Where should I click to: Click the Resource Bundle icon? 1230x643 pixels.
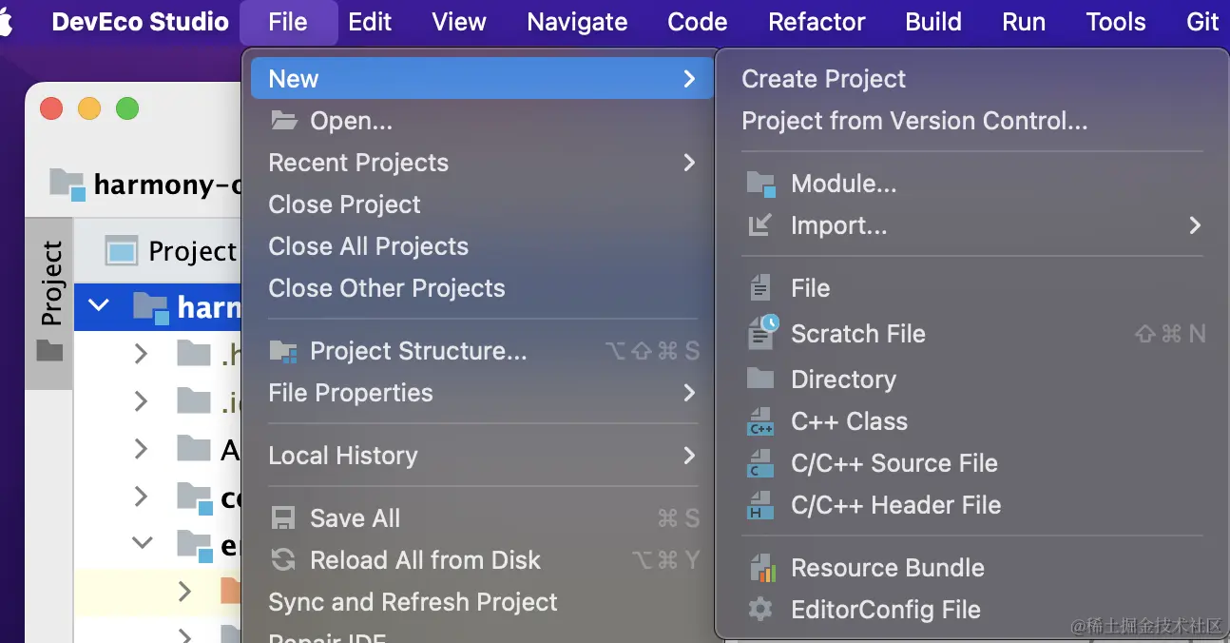[x=760, y=568]
